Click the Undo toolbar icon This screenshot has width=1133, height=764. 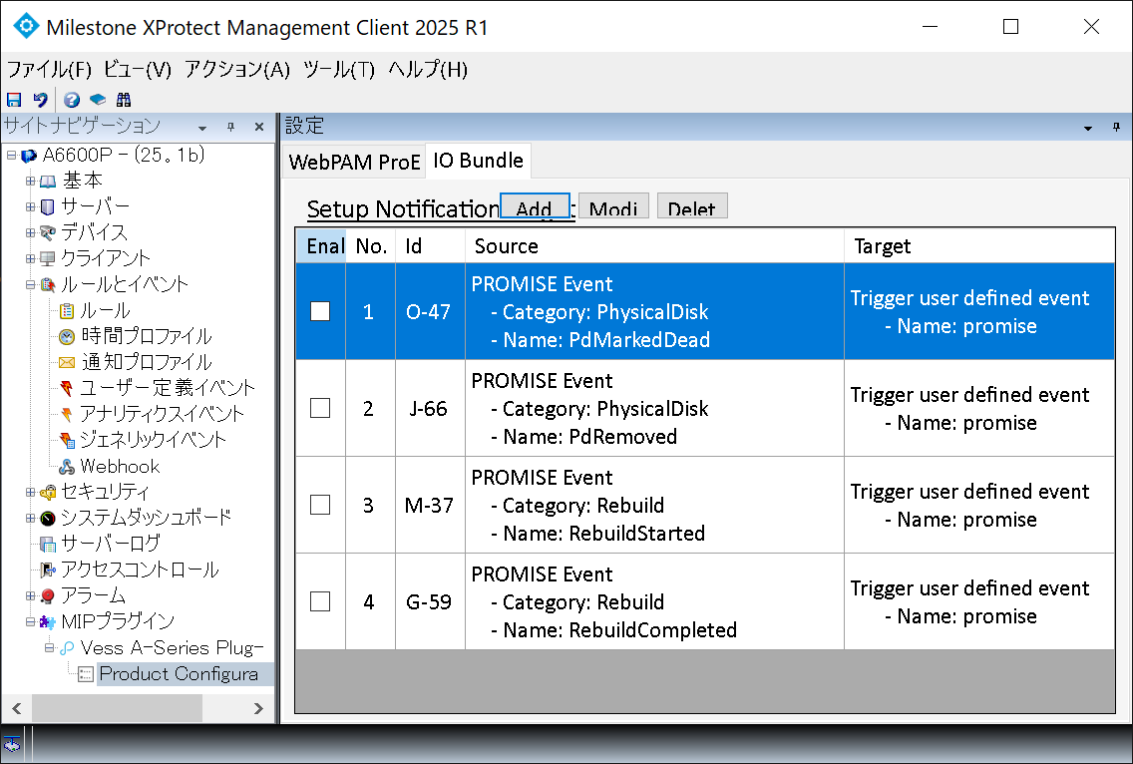41,100
